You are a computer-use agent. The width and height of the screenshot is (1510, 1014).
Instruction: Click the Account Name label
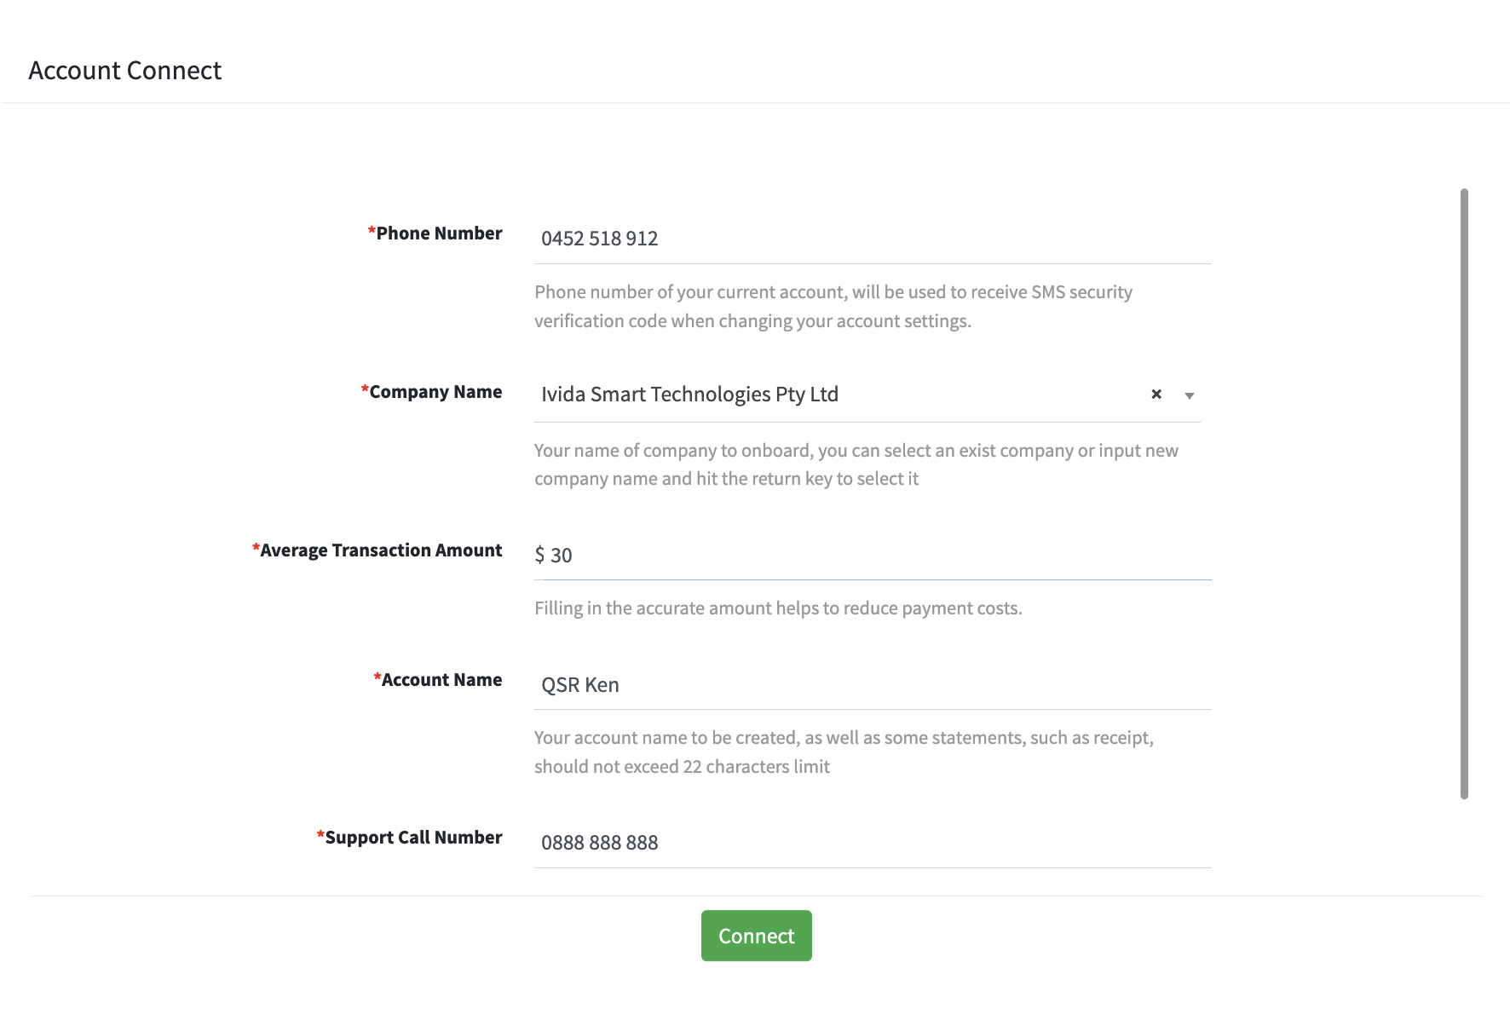pos(441,680)
